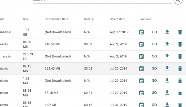
Task: Delete the package costing $0.01
Action: pos(180,93)
